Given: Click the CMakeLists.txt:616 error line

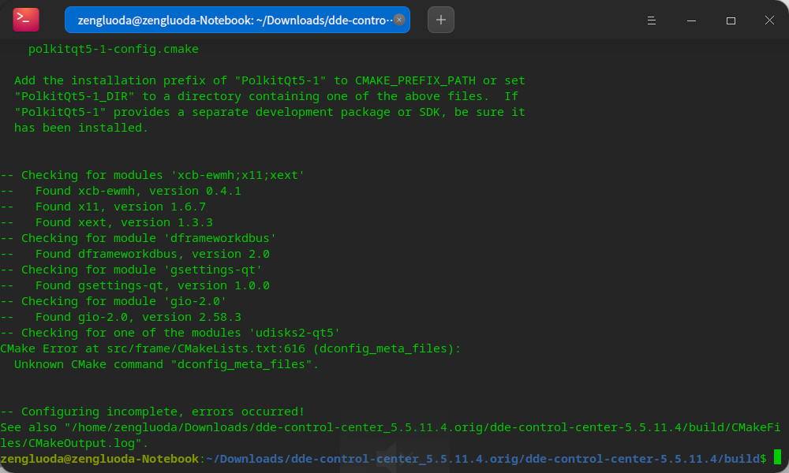Looking at the screenshot, I should point(229,348).
